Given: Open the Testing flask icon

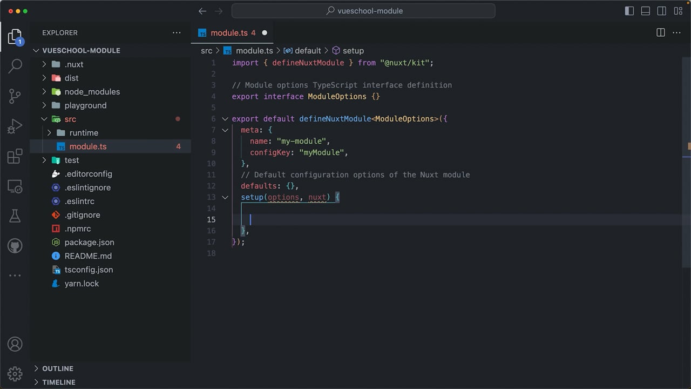Looking at the screenshot, I should [15, 216].
